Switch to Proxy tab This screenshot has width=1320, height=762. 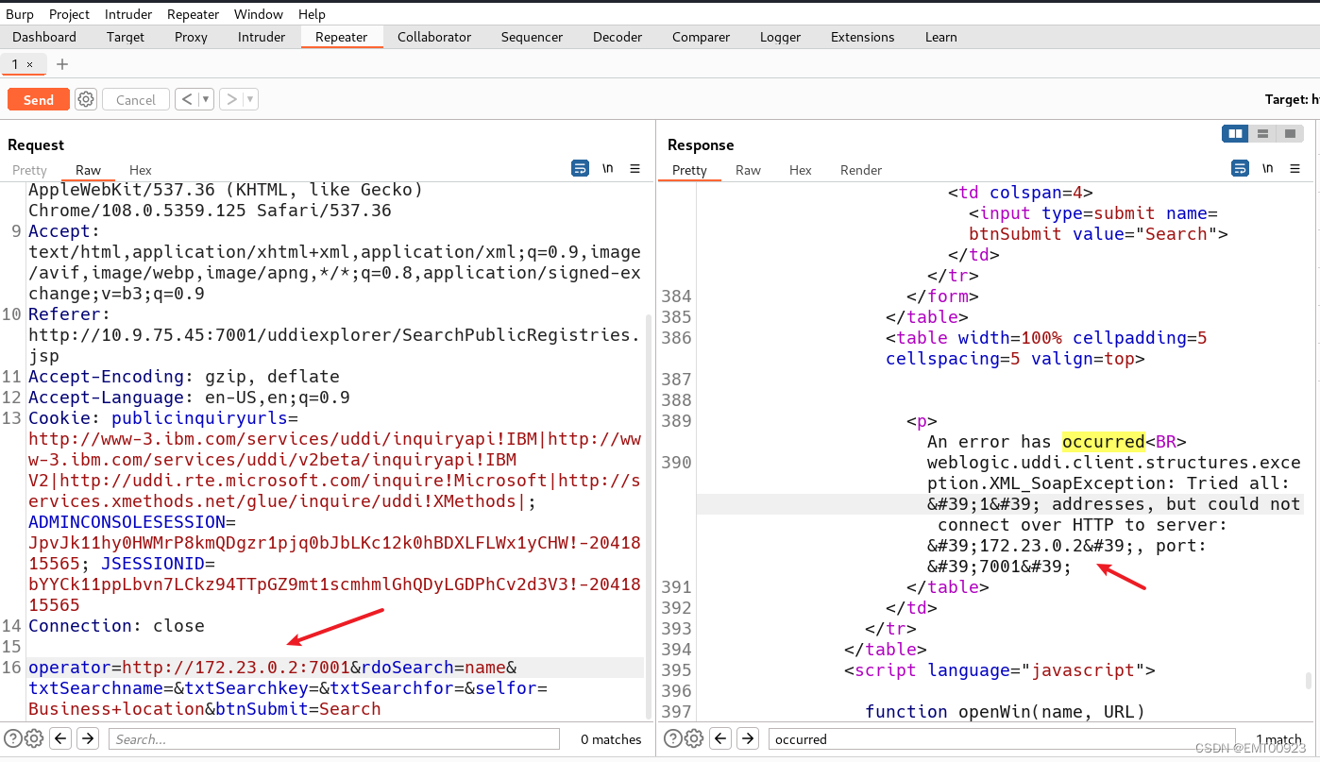(191, 37)
